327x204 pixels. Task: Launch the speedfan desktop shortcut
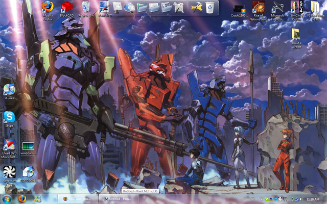click(x=9, y=174)
